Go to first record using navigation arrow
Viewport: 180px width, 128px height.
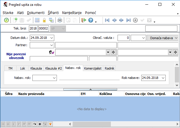107,20
